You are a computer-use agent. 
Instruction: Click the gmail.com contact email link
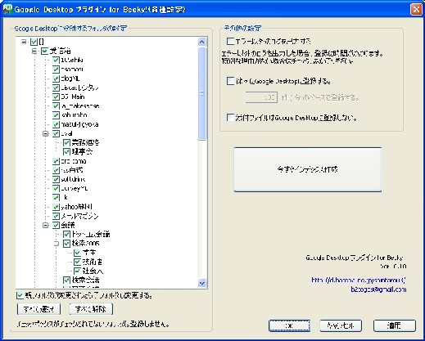click(378, 289)
